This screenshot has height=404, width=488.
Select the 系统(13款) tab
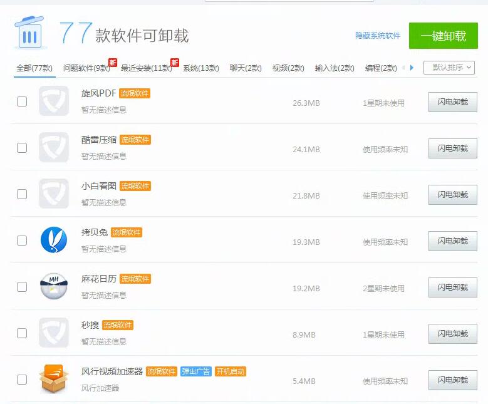(201, 68)
